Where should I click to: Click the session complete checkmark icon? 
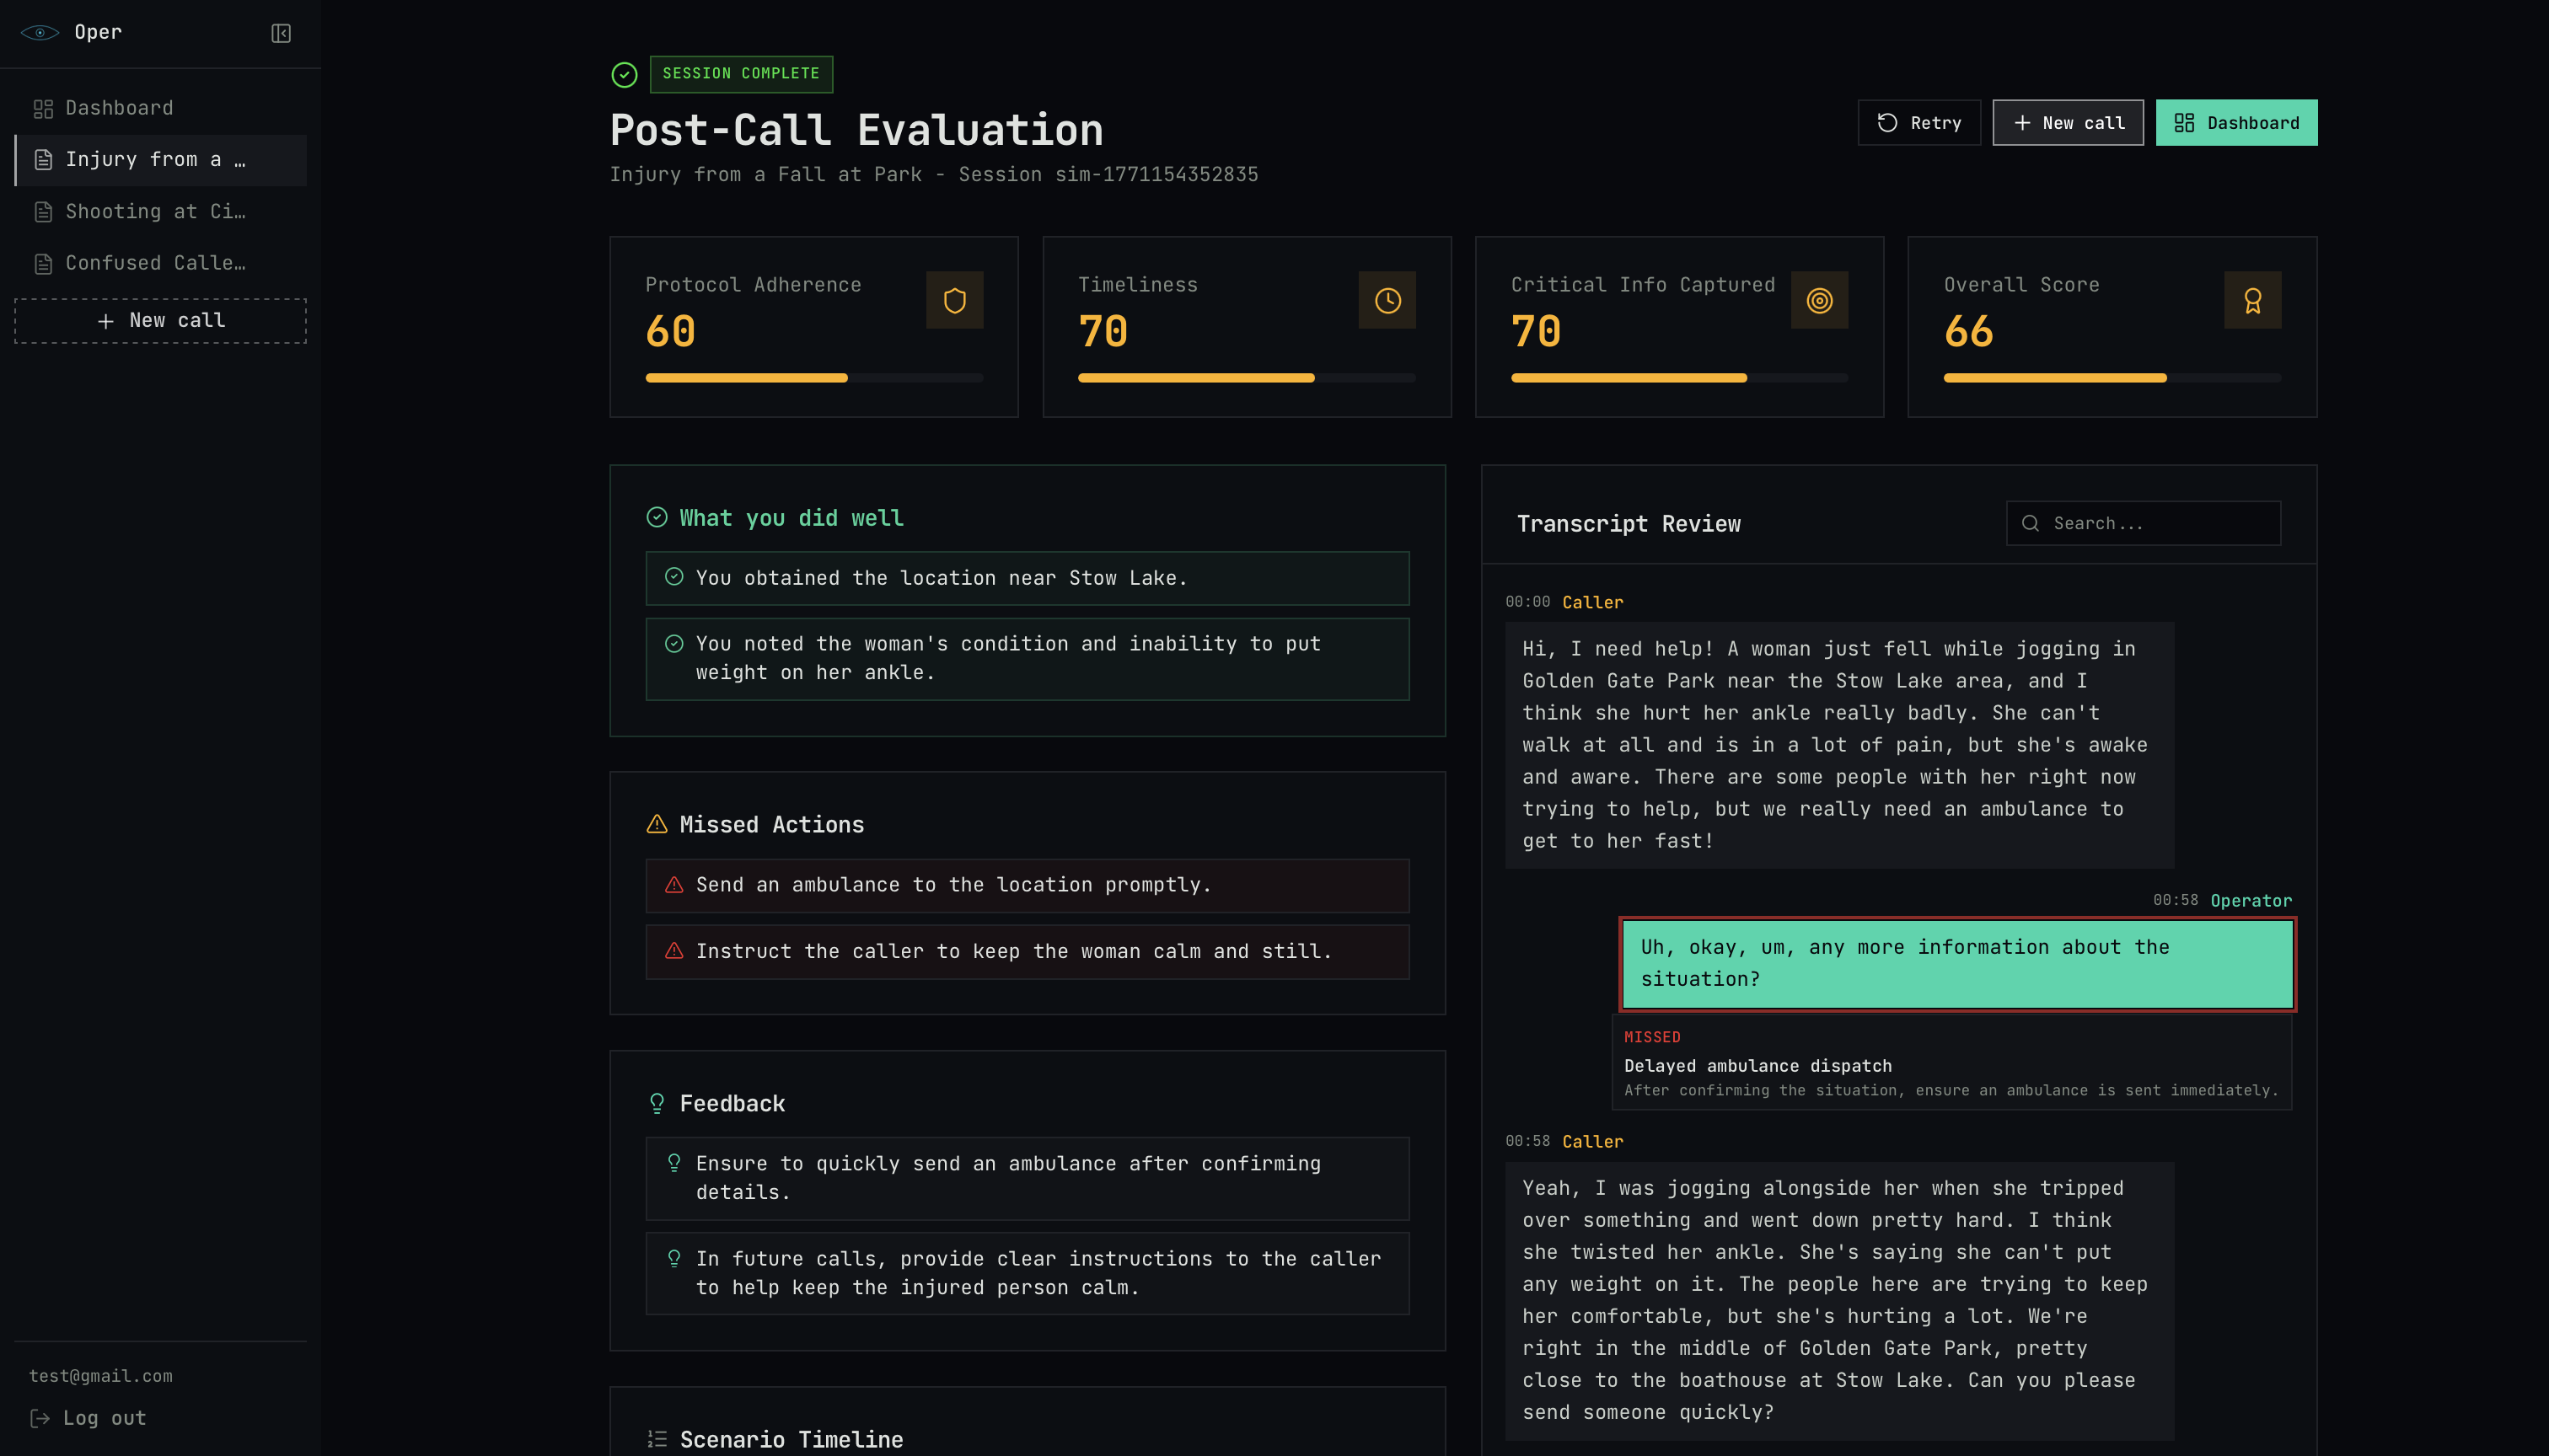(625, 75)
